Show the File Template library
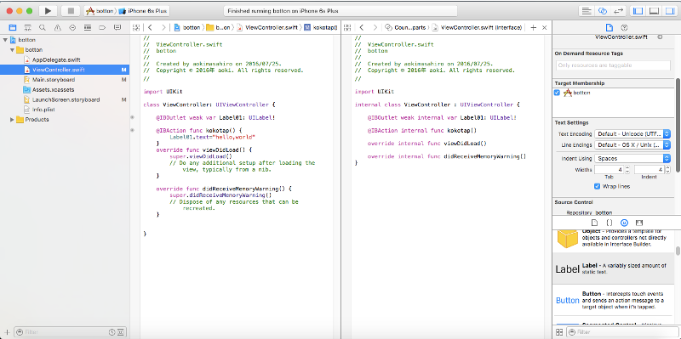This screenshot has height=339, width=681. pyautogui.click(x=594, y=223)
